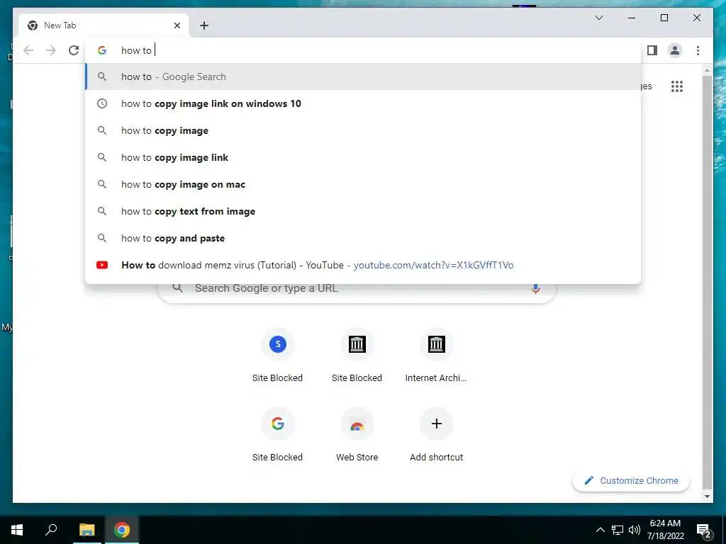Pick 'how to copy image link on windows 10'
Screen dimensions: 726x544
coord(364,103)
